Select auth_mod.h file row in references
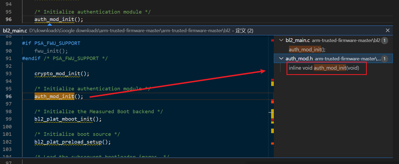 point(333,58)
